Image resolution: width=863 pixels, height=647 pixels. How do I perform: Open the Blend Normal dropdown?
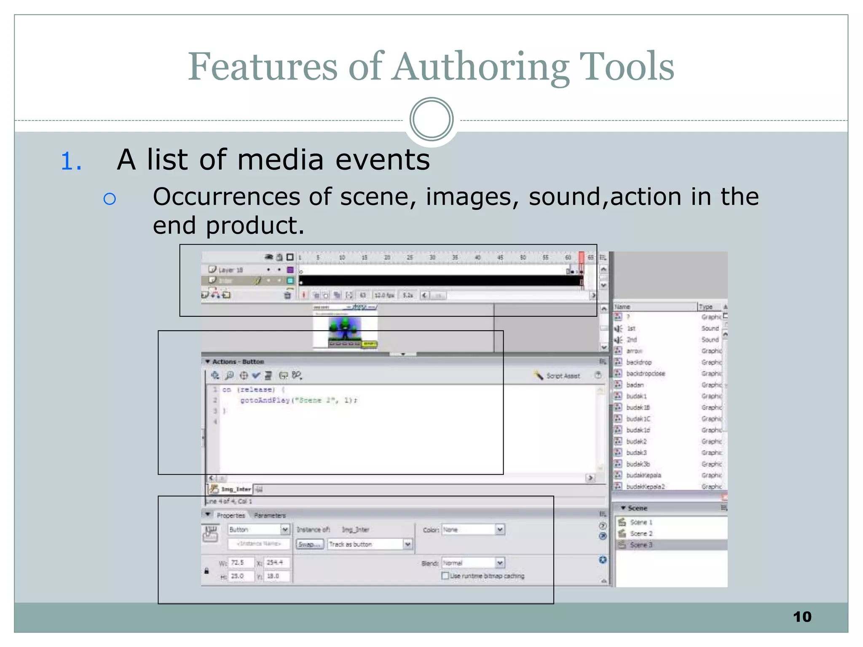(x=473, y=563)
